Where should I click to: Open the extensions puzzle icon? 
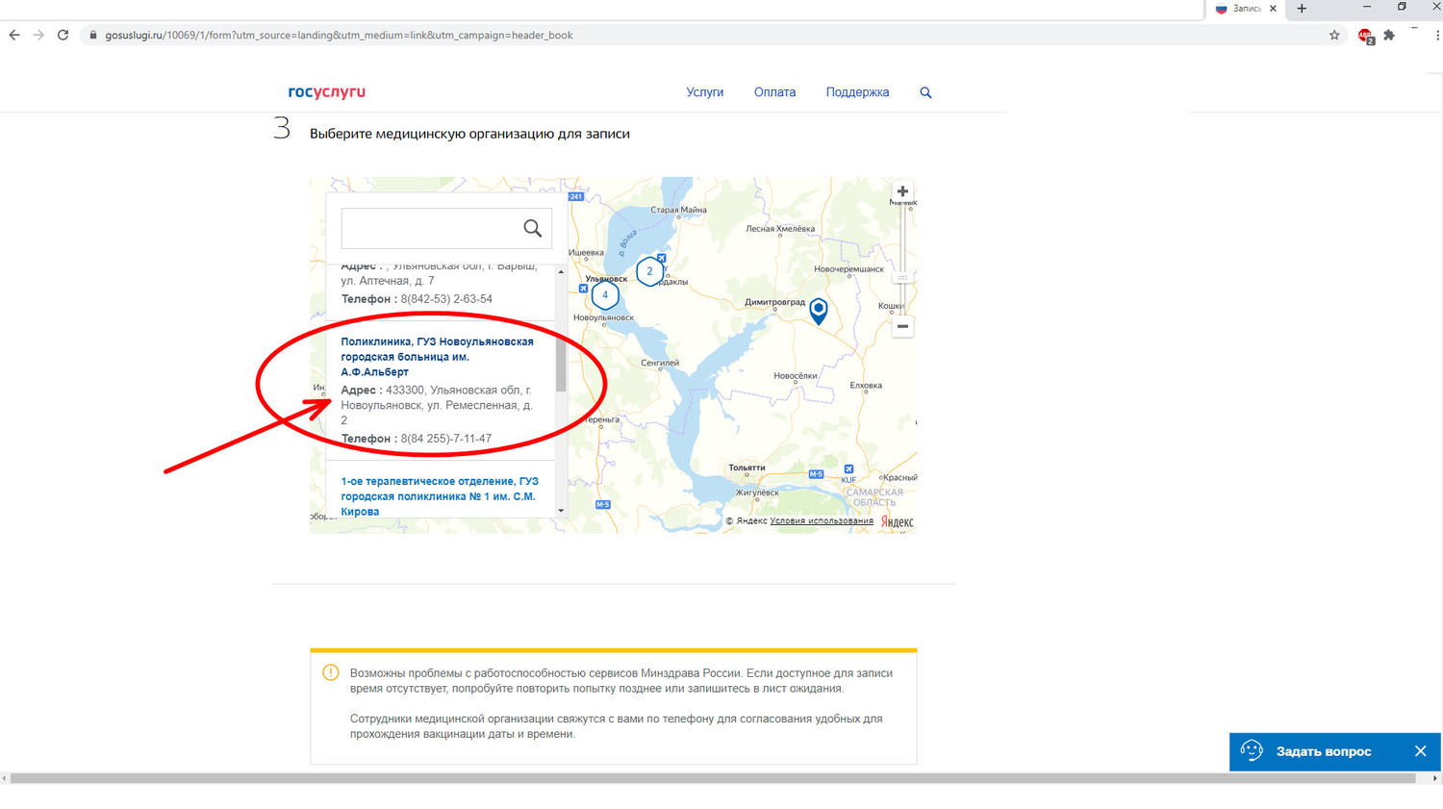click(x=1389, y=36)
